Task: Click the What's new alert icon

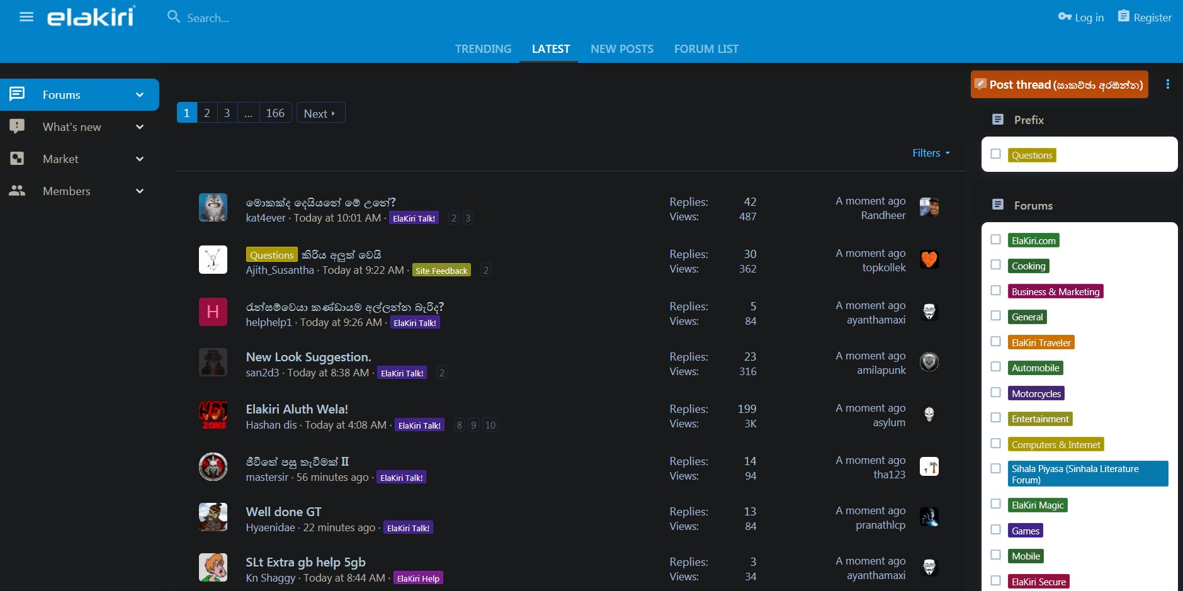Action: [17, 127]
